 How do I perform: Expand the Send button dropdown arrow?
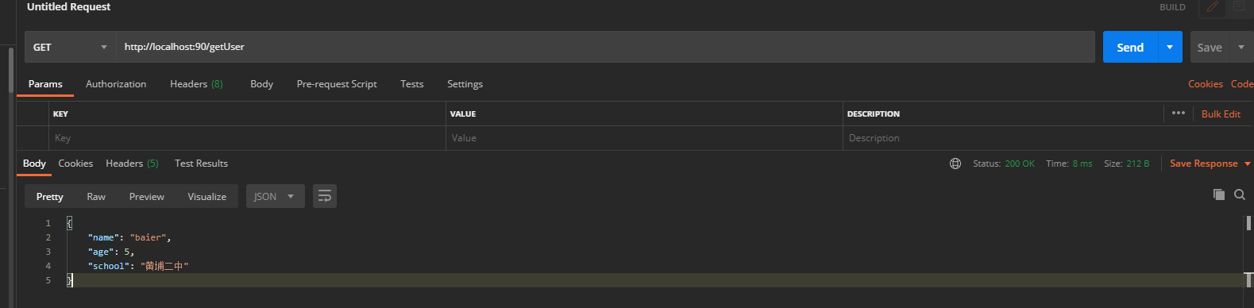coord(1170,47)
